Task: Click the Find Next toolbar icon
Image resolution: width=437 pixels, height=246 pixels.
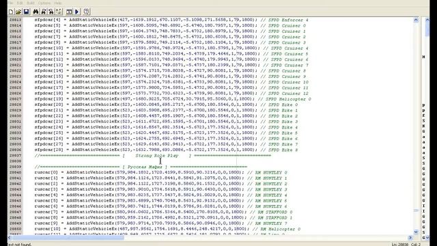Action: click(44, 12)
